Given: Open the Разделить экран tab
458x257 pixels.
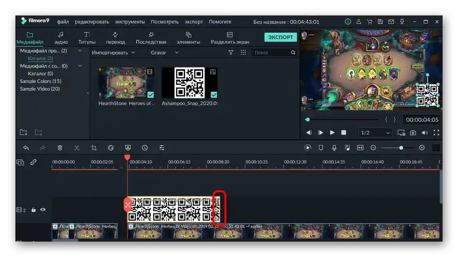Looking at the screenshot, I should (x=230, y=38).
